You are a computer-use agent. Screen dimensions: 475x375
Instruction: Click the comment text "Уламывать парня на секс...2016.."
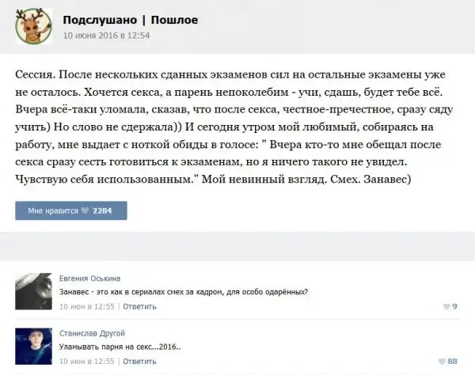tap(120, 347)
